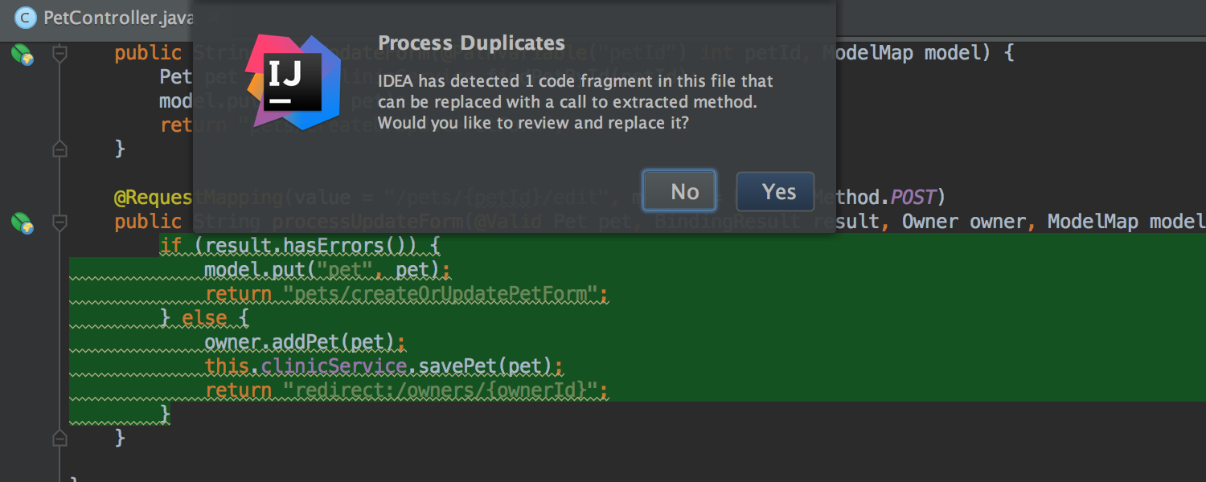Click the Java class icon on the tab

pos(26,17)
